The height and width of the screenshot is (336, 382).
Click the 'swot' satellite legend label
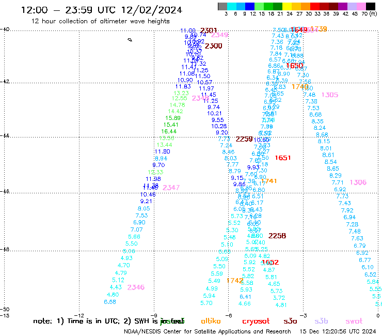(x=354, y=321)
